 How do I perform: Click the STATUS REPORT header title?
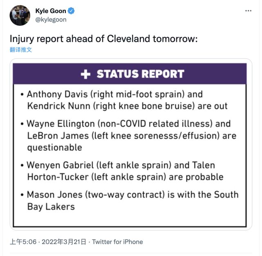[x=140, y=74]
